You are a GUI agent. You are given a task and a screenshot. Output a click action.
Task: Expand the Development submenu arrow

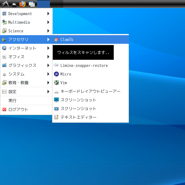tap(48, 14)
